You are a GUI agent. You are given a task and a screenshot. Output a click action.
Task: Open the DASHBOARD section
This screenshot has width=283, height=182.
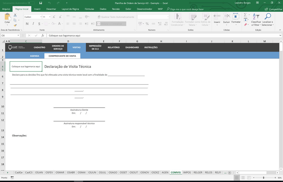click(x=132, y=47)
